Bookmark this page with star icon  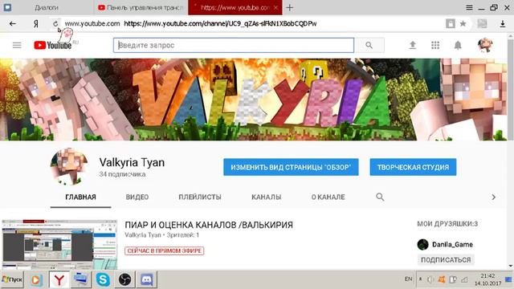[x=463, y=23]
